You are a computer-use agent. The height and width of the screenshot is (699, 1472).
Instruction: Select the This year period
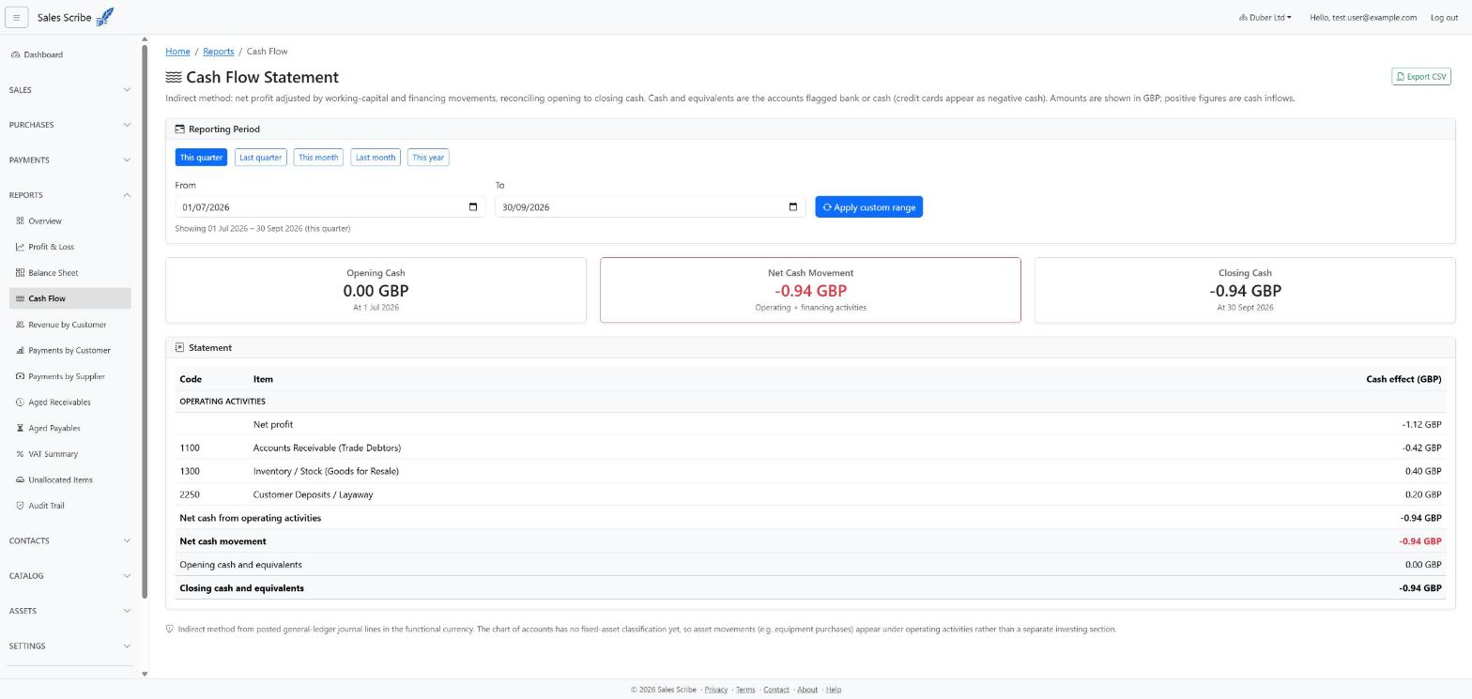[428, 158]
